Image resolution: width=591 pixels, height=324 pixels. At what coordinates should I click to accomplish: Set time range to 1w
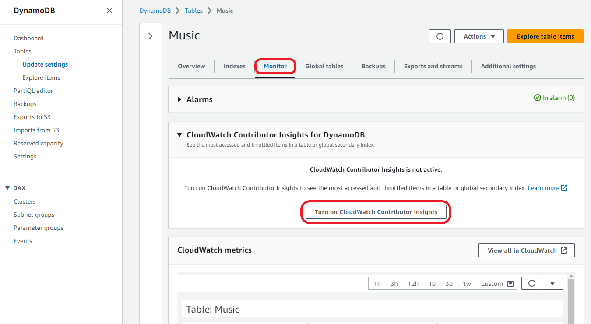(x=467, y=284)
